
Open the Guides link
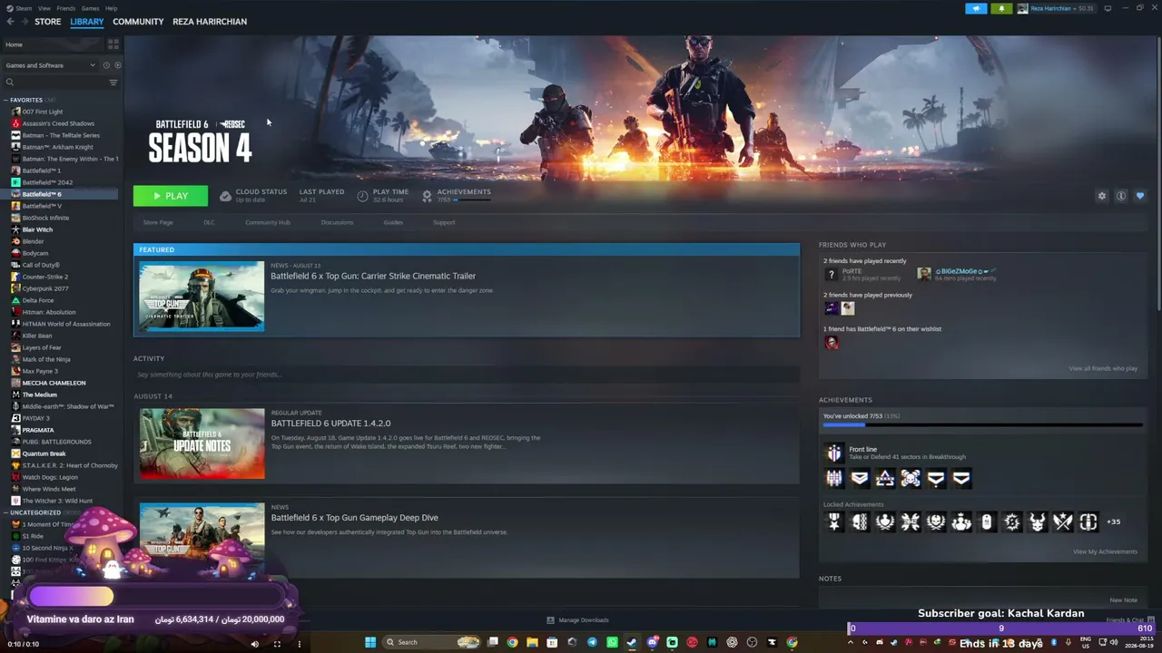pos(393,222)
